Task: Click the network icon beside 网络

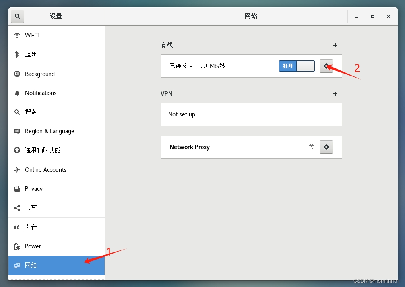Action: click(17, 265)
